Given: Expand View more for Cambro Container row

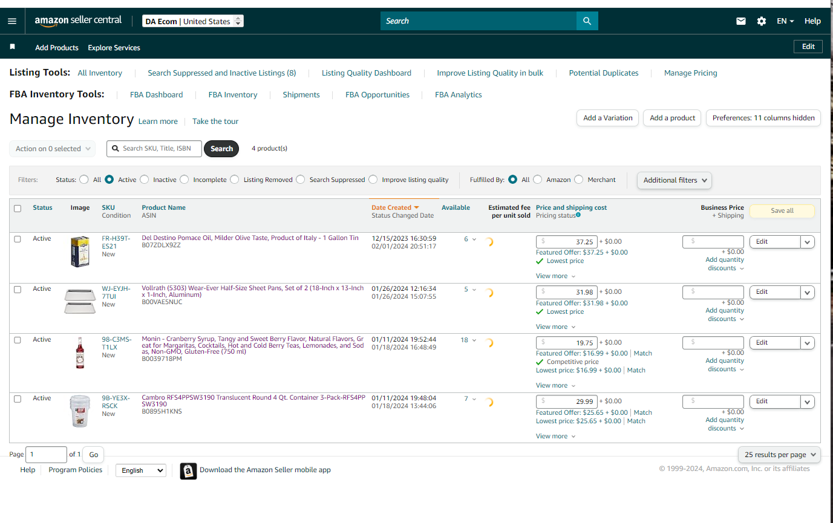Looking at the screenshot, I should pos(555,436).
